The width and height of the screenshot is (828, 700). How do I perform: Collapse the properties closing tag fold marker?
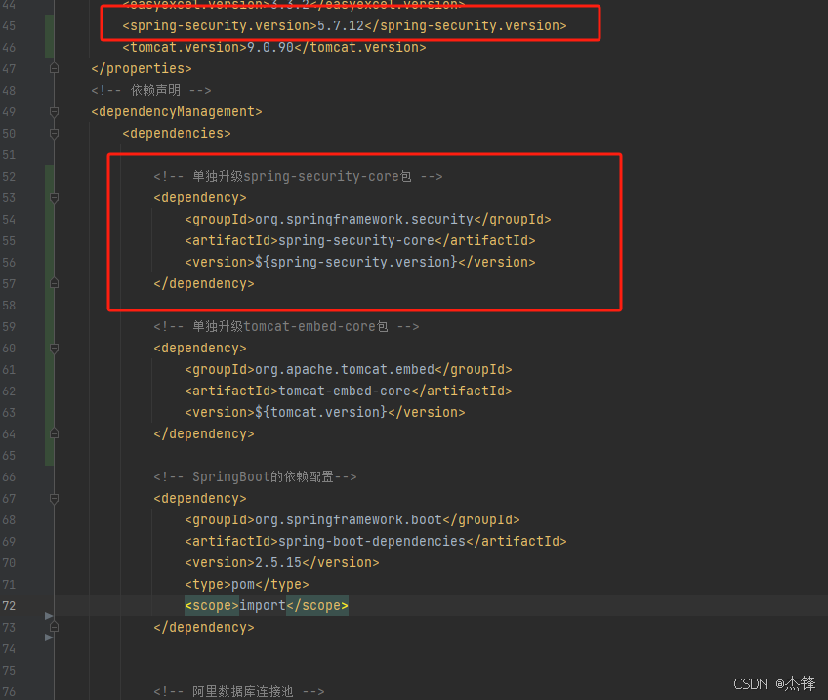point(54,68)
